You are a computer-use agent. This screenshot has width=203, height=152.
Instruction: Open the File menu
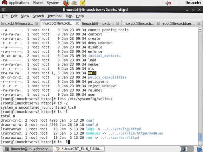click(x=5, y=16)
